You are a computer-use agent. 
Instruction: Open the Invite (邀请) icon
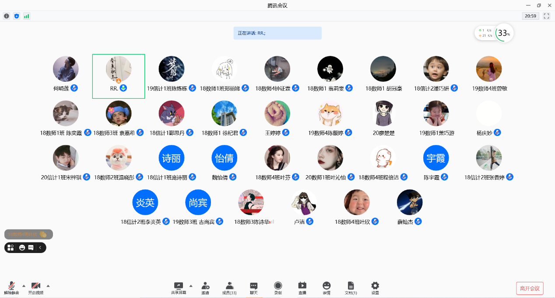205,288
